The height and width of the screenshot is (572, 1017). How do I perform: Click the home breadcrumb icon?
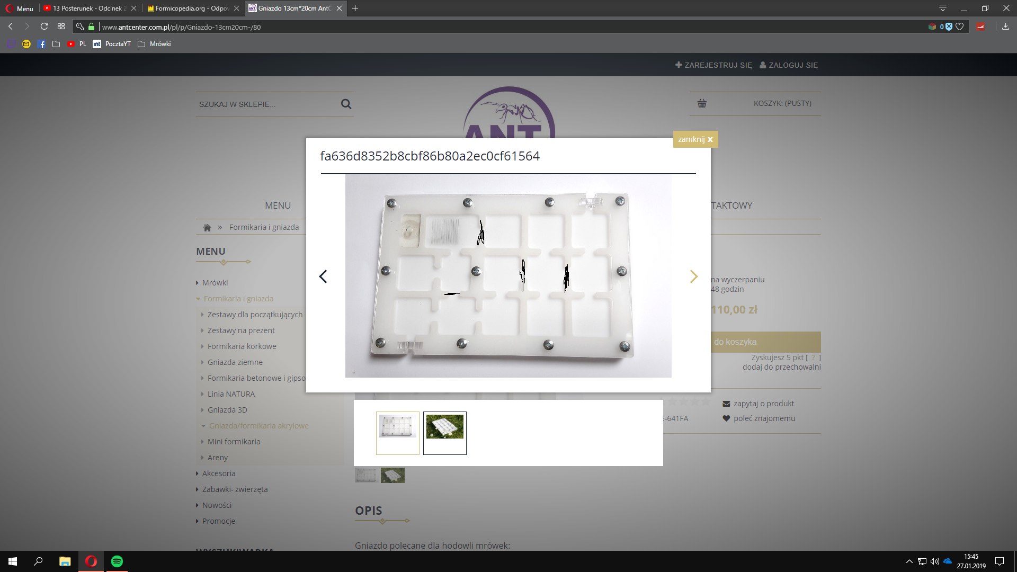pos(207,228)
